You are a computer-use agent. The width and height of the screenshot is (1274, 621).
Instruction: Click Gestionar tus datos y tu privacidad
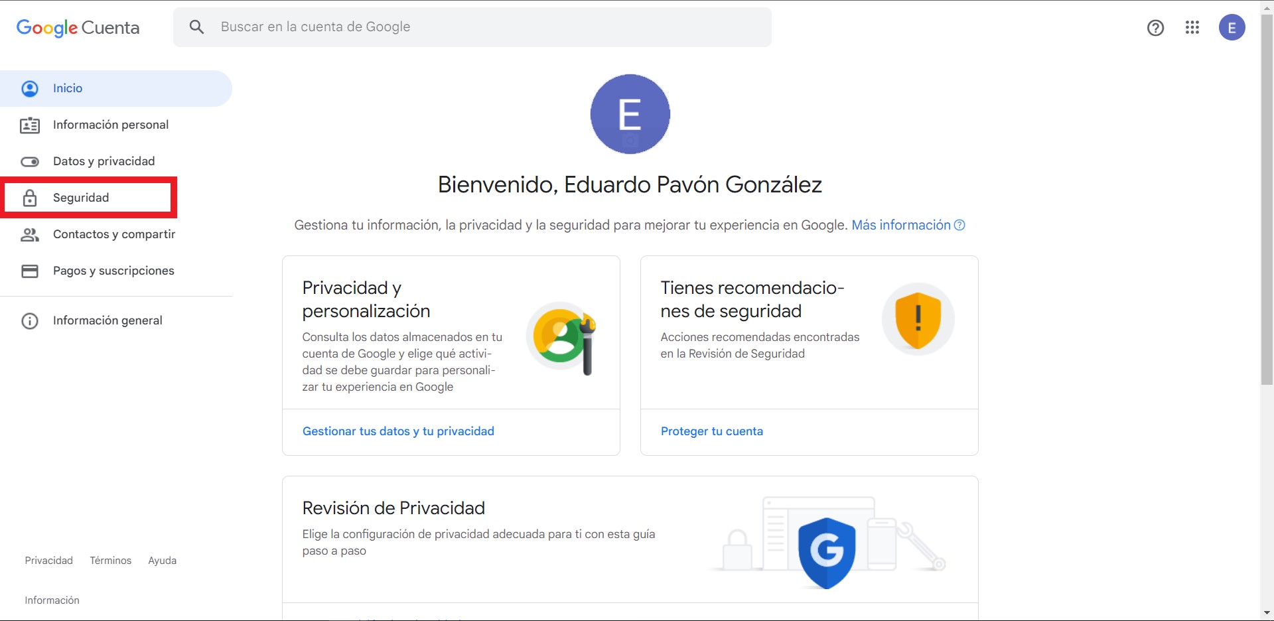point(398,431)
